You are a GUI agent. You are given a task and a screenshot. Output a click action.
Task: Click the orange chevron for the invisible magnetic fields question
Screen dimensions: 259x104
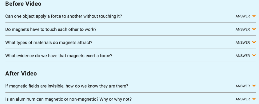click(x=254, y=86)
